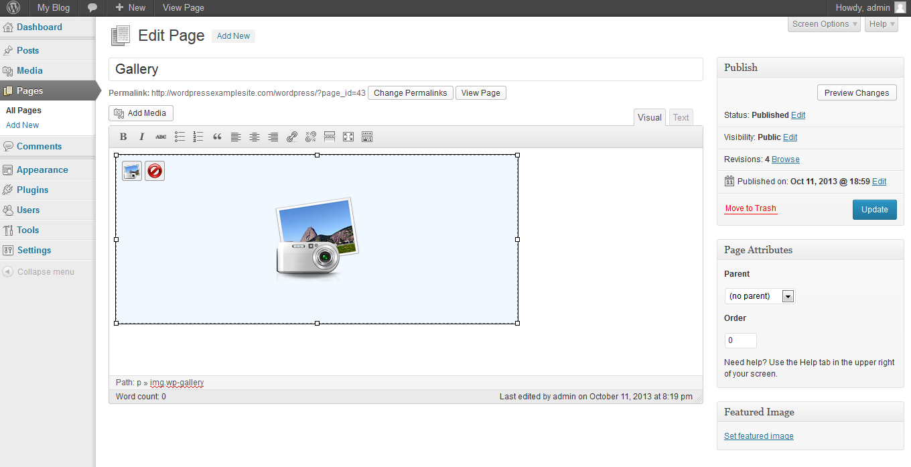Open Howdy, admin account menu
The image size is (911, 467).
tap(870, 8)
